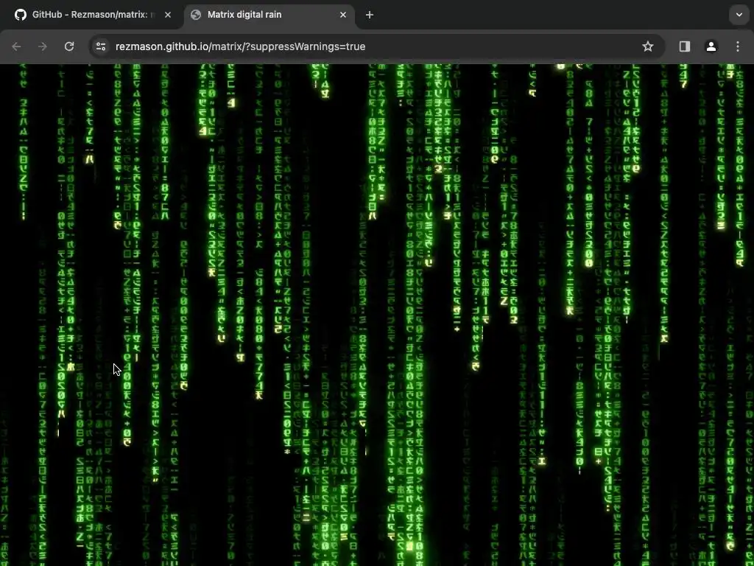Switch to the GitHub Rezmason/matrix tab

point(92,15)
